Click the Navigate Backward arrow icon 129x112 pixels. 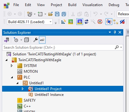click(x=9, y=14)
